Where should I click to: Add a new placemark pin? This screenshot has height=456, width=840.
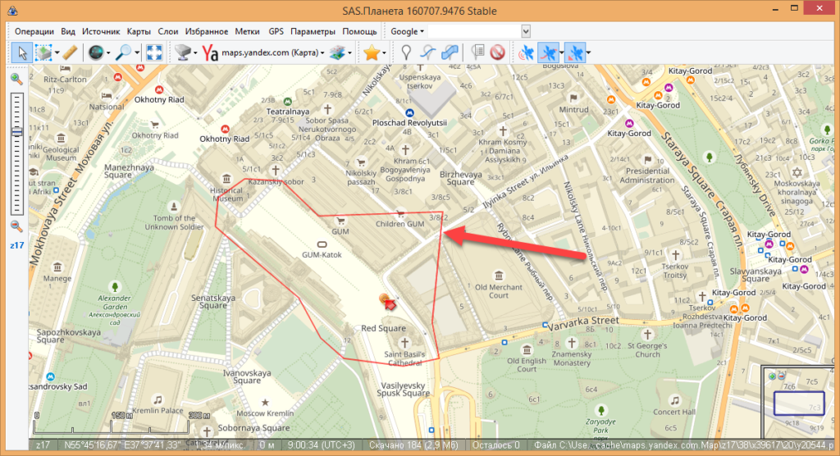405,52
